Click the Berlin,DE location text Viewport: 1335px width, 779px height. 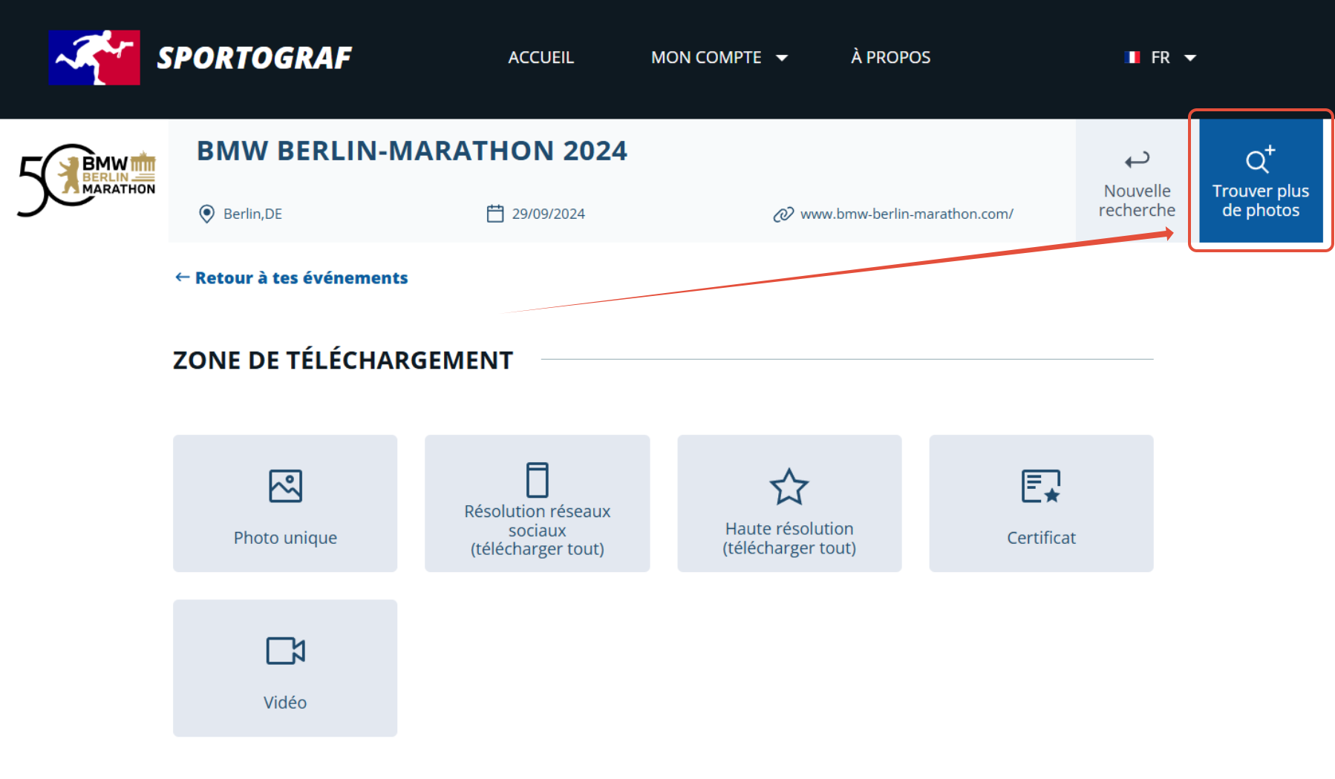coord(252,214)
